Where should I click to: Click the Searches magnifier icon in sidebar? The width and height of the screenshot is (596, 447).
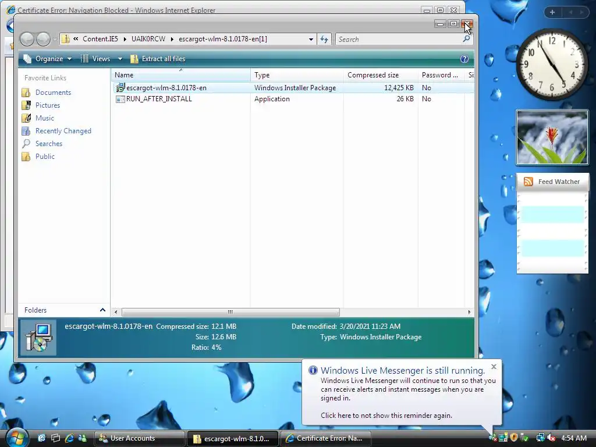(x=26, y=144)
